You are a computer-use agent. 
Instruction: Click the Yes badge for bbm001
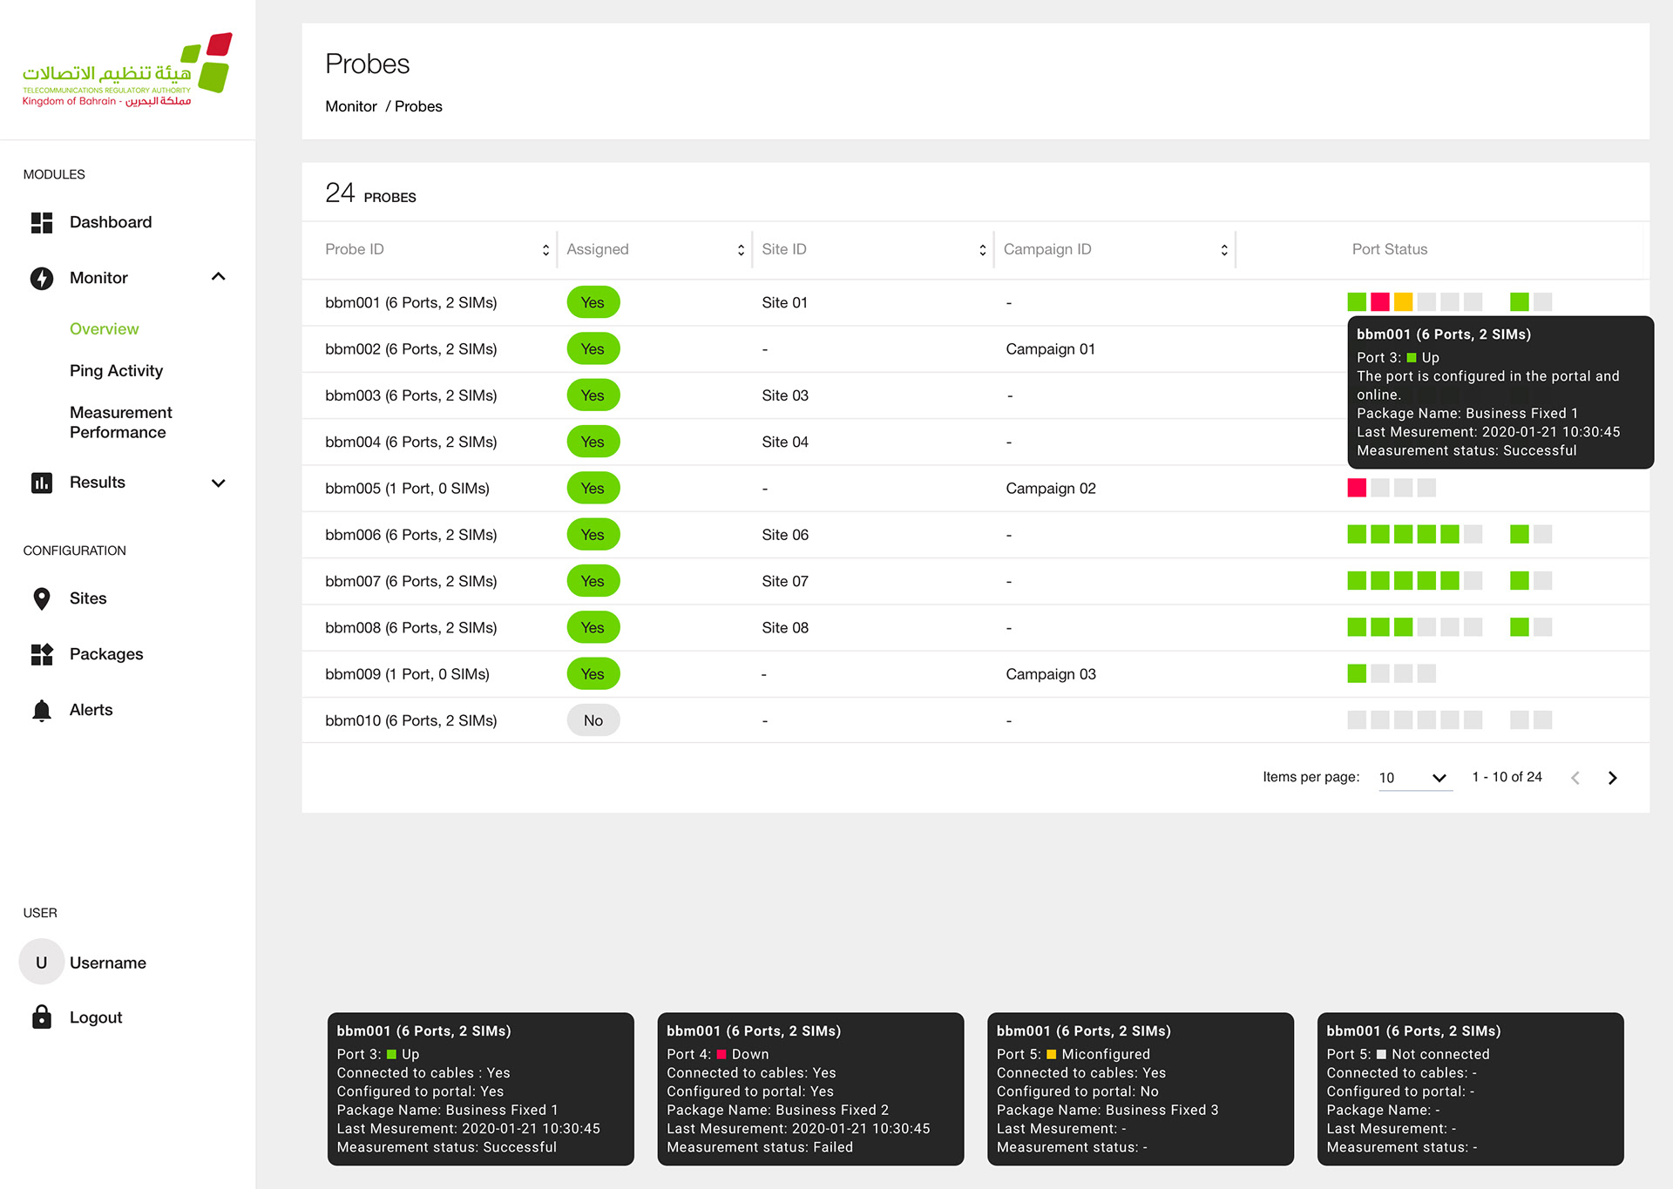pyautogui.click(x=593, y=302)
